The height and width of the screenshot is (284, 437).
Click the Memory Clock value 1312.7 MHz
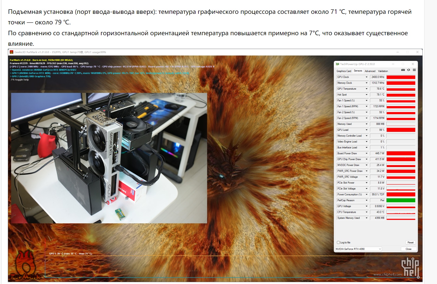coord(377,83)
